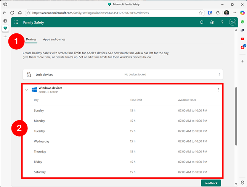Open the red circular sidebar app icon
247x187 pixels.
(x=243, y=47)
